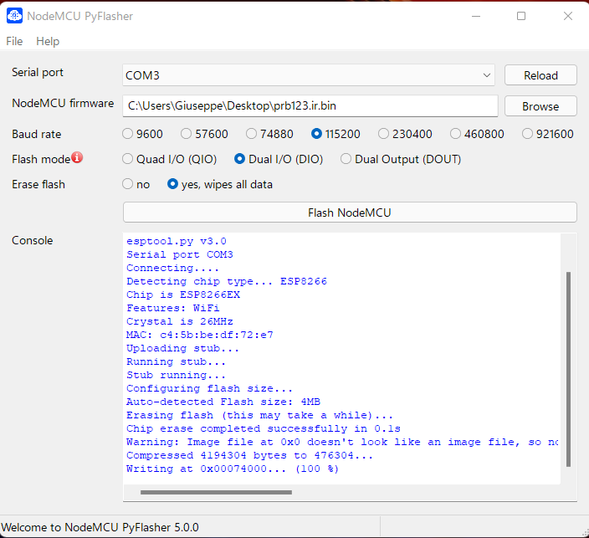
Task: Click the 'Detecting chip type... ESP8266' line
Action: [227, 281]
